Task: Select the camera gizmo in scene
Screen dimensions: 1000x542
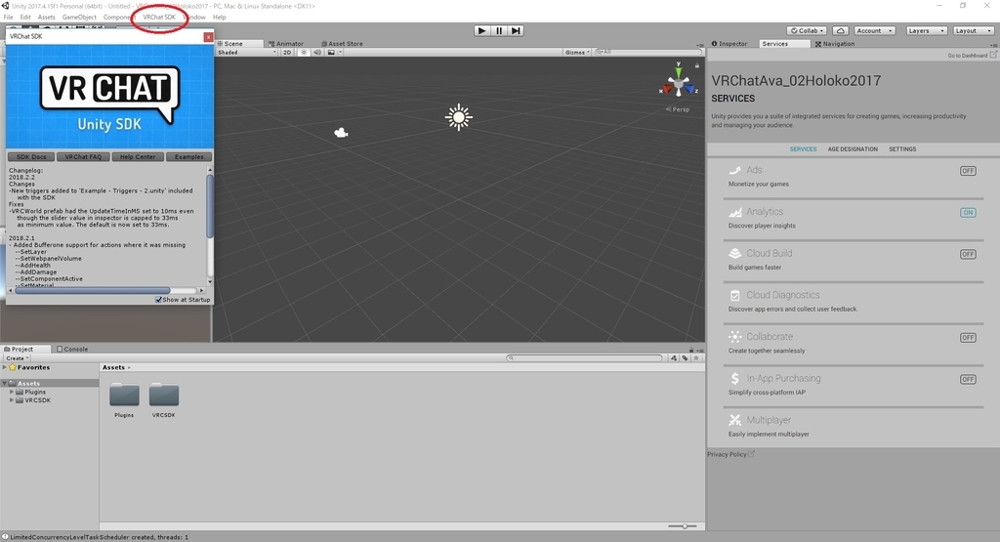Action: pyautogui.click(x=341, y=133)
